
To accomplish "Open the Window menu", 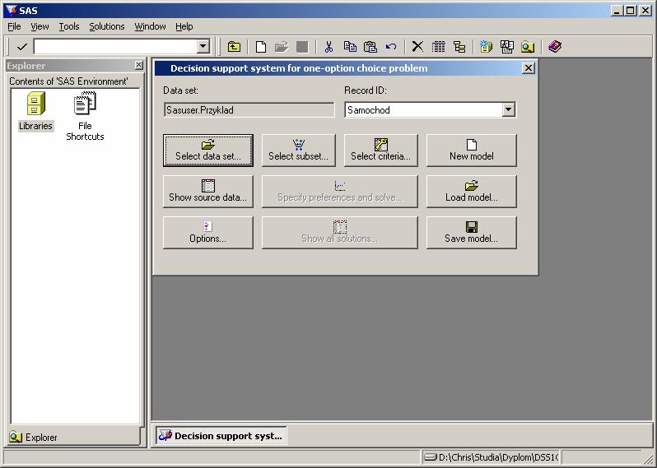I will 150,26.
